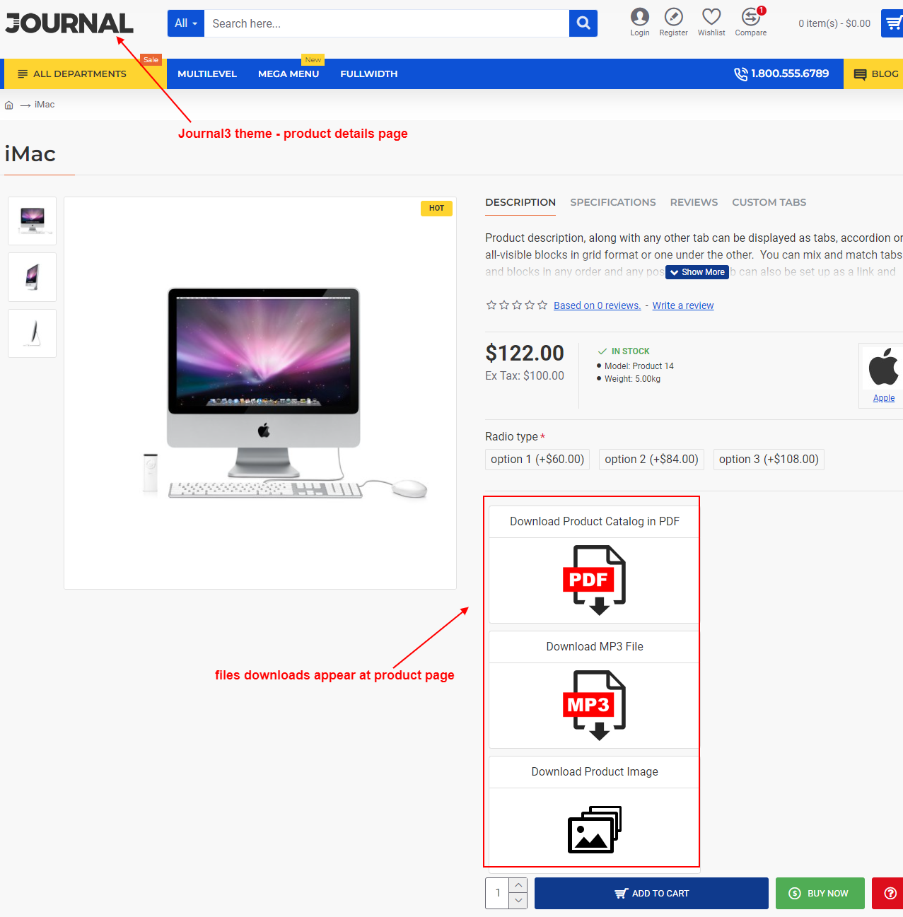The height and width of the screenshot is (917, 903).
Task: Select option 1 (+$60.00) radio type
Action: click(537, 459)
